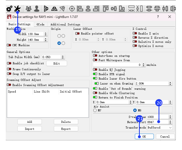Flip selection vertically using toolbar icon
The width and height of the screenshot is (182, 150).
(46, 9)
